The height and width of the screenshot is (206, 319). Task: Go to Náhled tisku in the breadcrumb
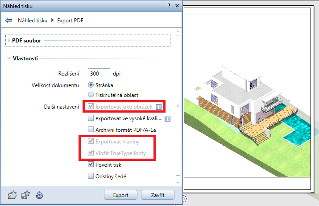click(33, 21)
